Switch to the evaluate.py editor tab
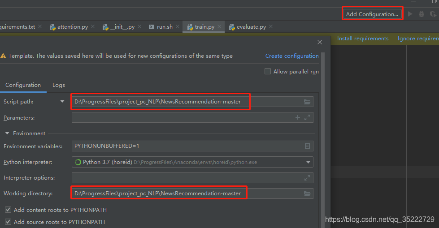This screenshot has height=228, width=439. pos(251,27)
